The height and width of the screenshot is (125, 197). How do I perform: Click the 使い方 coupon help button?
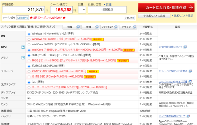[x=129, y=18]
